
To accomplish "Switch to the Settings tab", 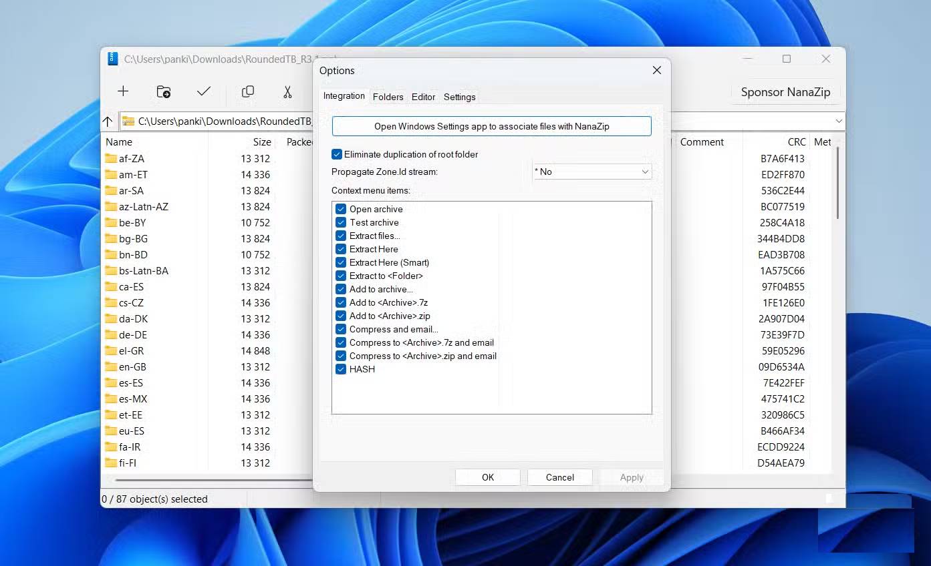I will (x=459, y=97).
